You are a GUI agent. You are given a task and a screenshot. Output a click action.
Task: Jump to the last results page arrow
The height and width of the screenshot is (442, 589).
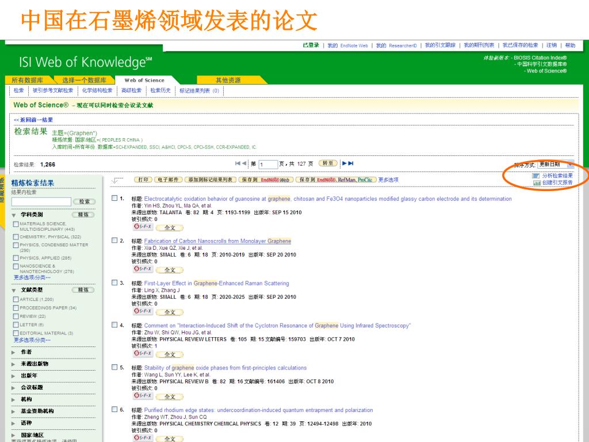pyautogui.click(x=351, y=163)
